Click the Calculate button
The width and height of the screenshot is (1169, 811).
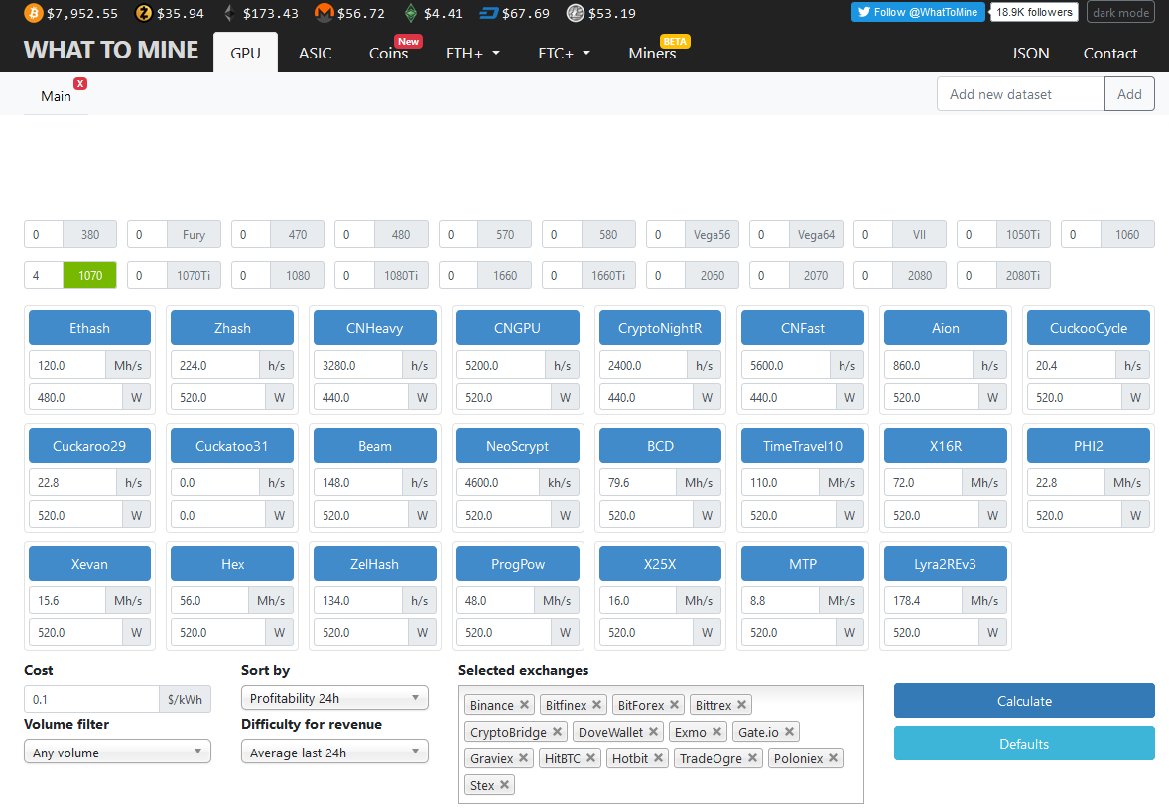[1024, 701]
